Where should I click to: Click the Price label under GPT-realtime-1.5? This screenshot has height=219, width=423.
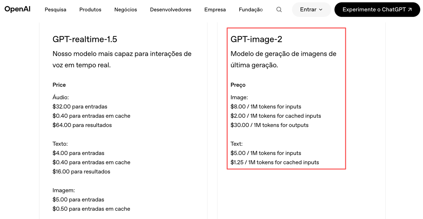coord(59,85)
